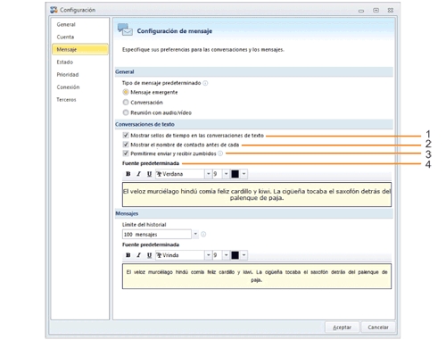Expand the 100 mensajes history limit dropdown

[x=195, y=234]
